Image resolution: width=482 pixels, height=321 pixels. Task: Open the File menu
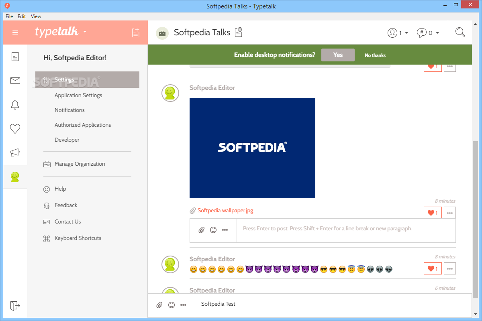point(9,16)
